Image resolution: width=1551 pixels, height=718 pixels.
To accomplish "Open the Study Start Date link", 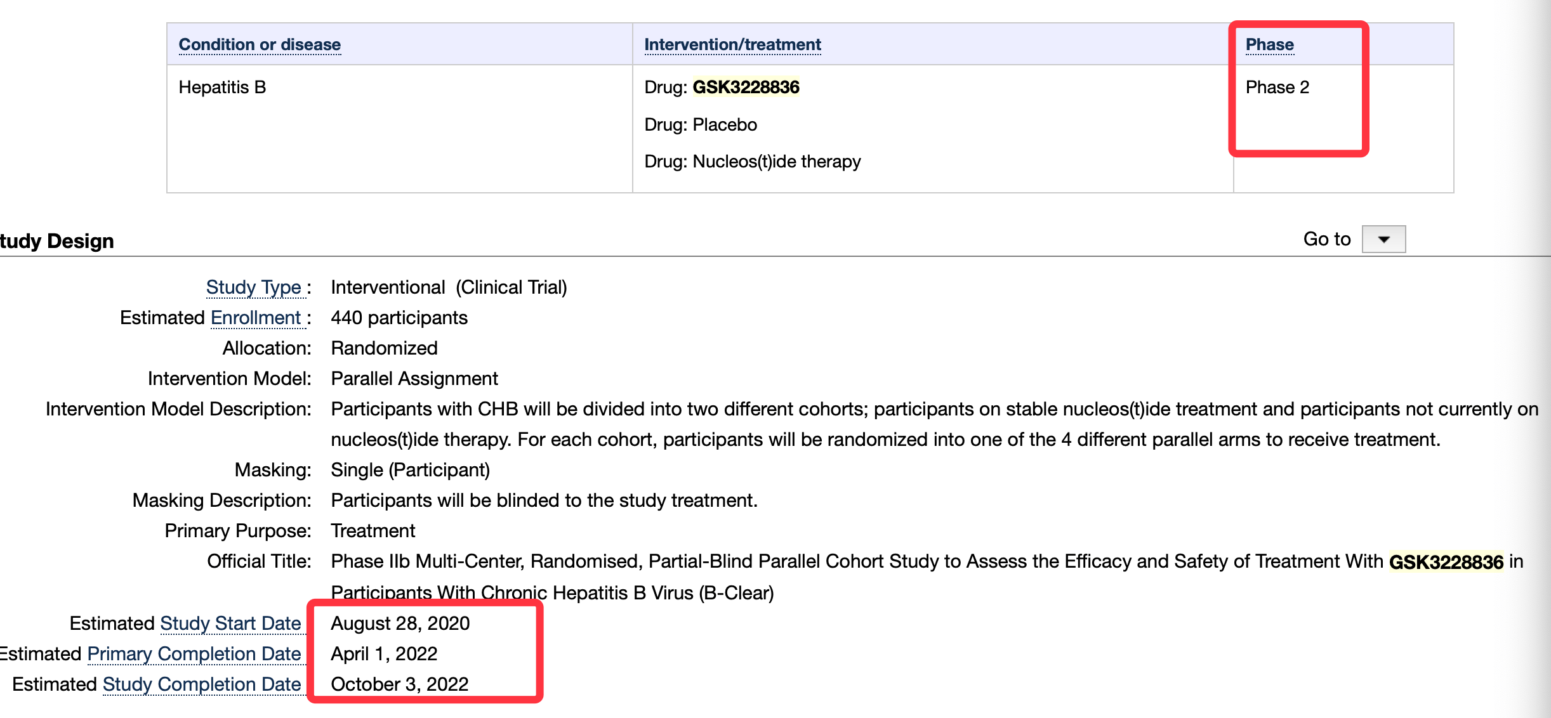I will (x=230, y=623).
